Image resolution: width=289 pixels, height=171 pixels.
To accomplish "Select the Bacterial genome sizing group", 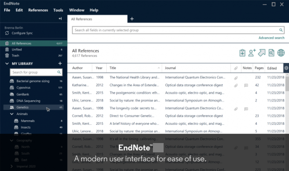I will pyautogui.click(x=34, y=81).
